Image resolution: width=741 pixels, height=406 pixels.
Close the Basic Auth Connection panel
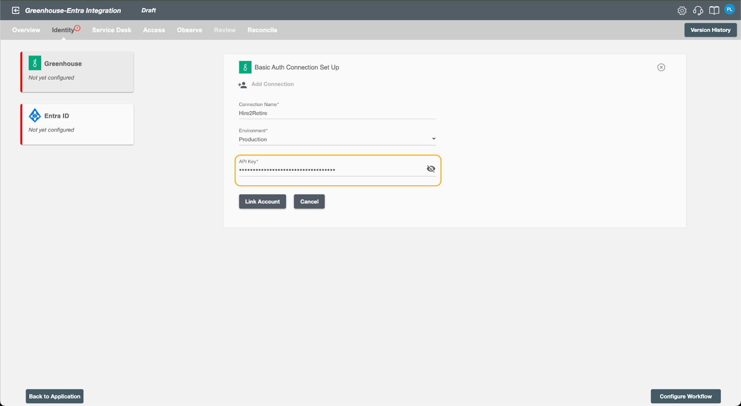(661, 67)
